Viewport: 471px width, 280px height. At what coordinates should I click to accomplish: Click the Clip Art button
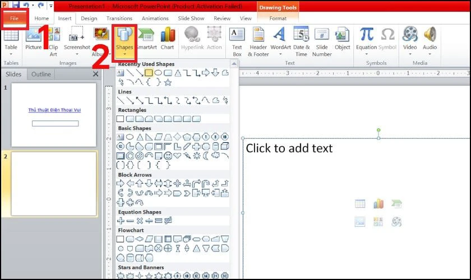[53, 42]
